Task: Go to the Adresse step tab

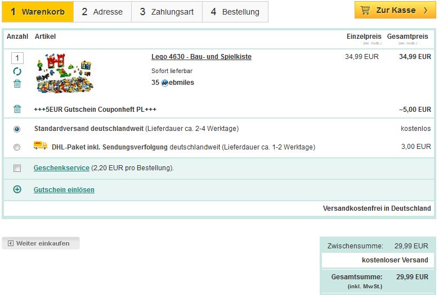Action: pyautogui.click(x=102, y=12)
